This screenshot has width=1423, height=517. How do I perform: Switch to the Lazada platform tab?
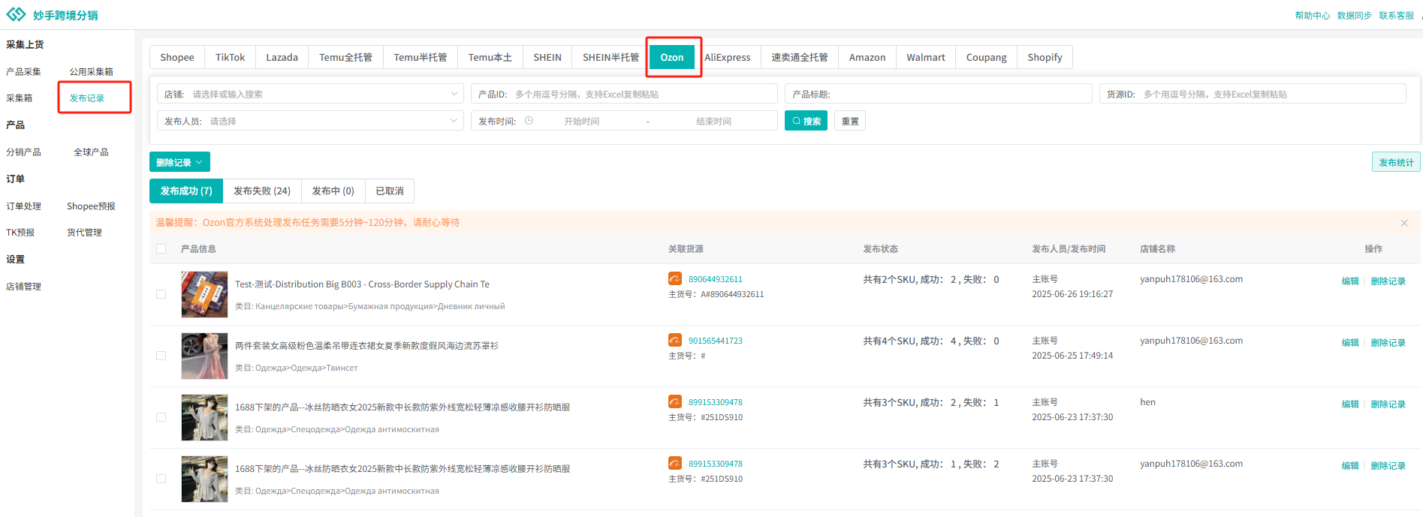282,57
